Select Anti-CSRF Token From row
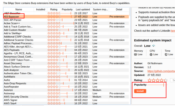This screenshot has width=175, height=106. 66,60
